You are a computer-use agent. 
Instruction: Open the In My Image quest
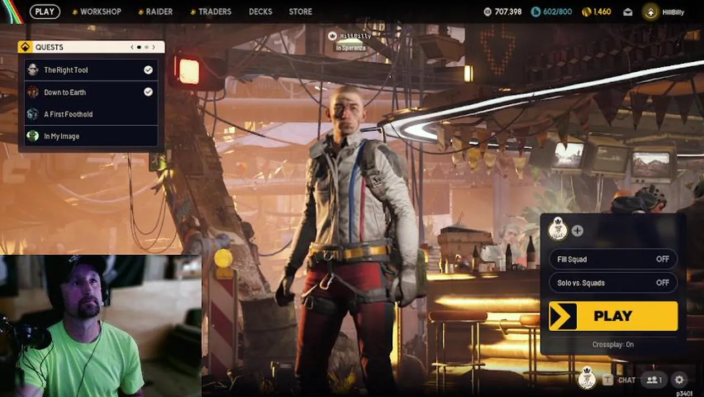[91, 136]
